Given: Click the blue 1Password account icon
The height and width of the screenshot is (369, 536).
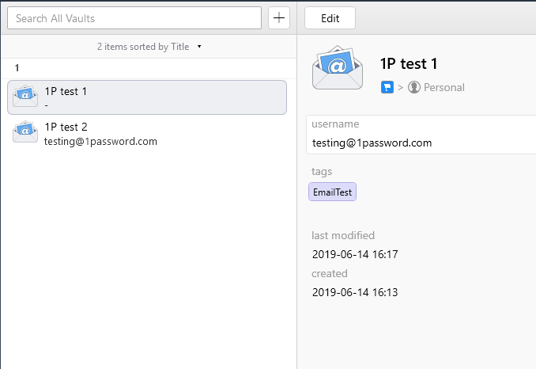Looking at the screenshot, I should [387, 87].
